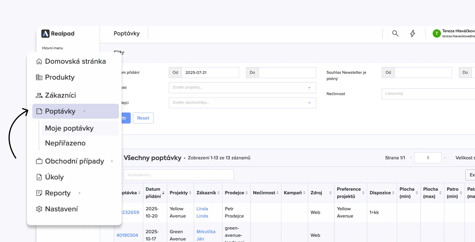Open customer link Mrkvička Ján

point(206,235)
